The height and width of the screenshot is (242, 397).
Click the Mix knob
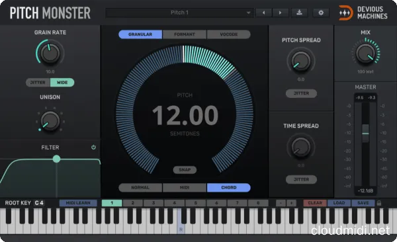[x=365, y=54]
